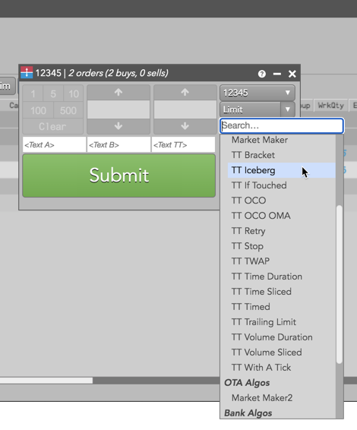
Task: Close the 12345 order window
Action: 292,74
